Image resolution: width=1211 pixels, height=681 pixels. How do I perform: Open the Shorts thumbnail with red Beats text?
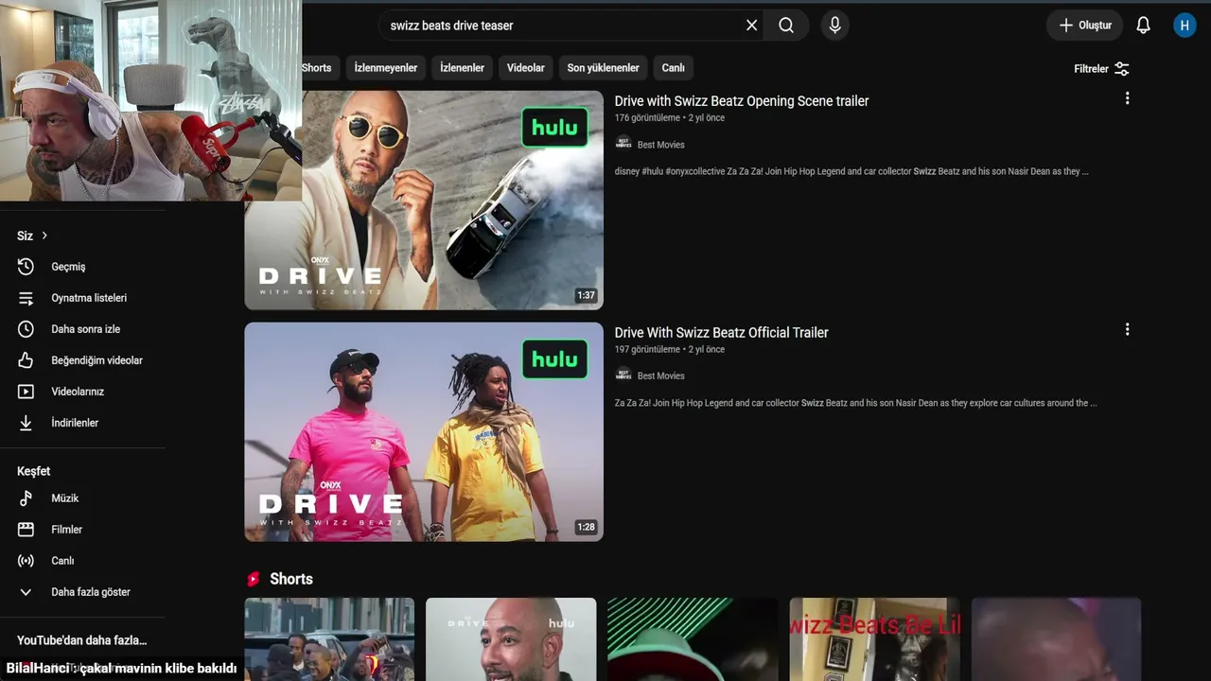click(874, 639)
